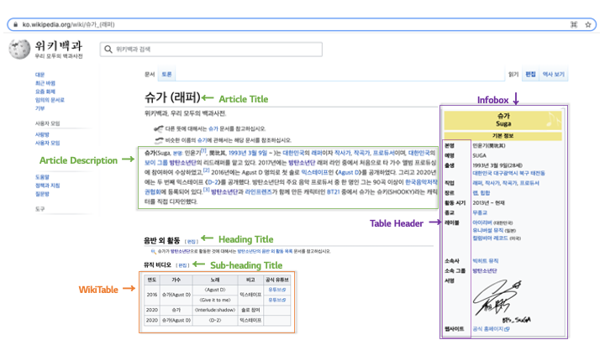Viewport: 605px width, 340px height.
Task: Open 정책과 지침 sidebar link
Action: [47, 186]
